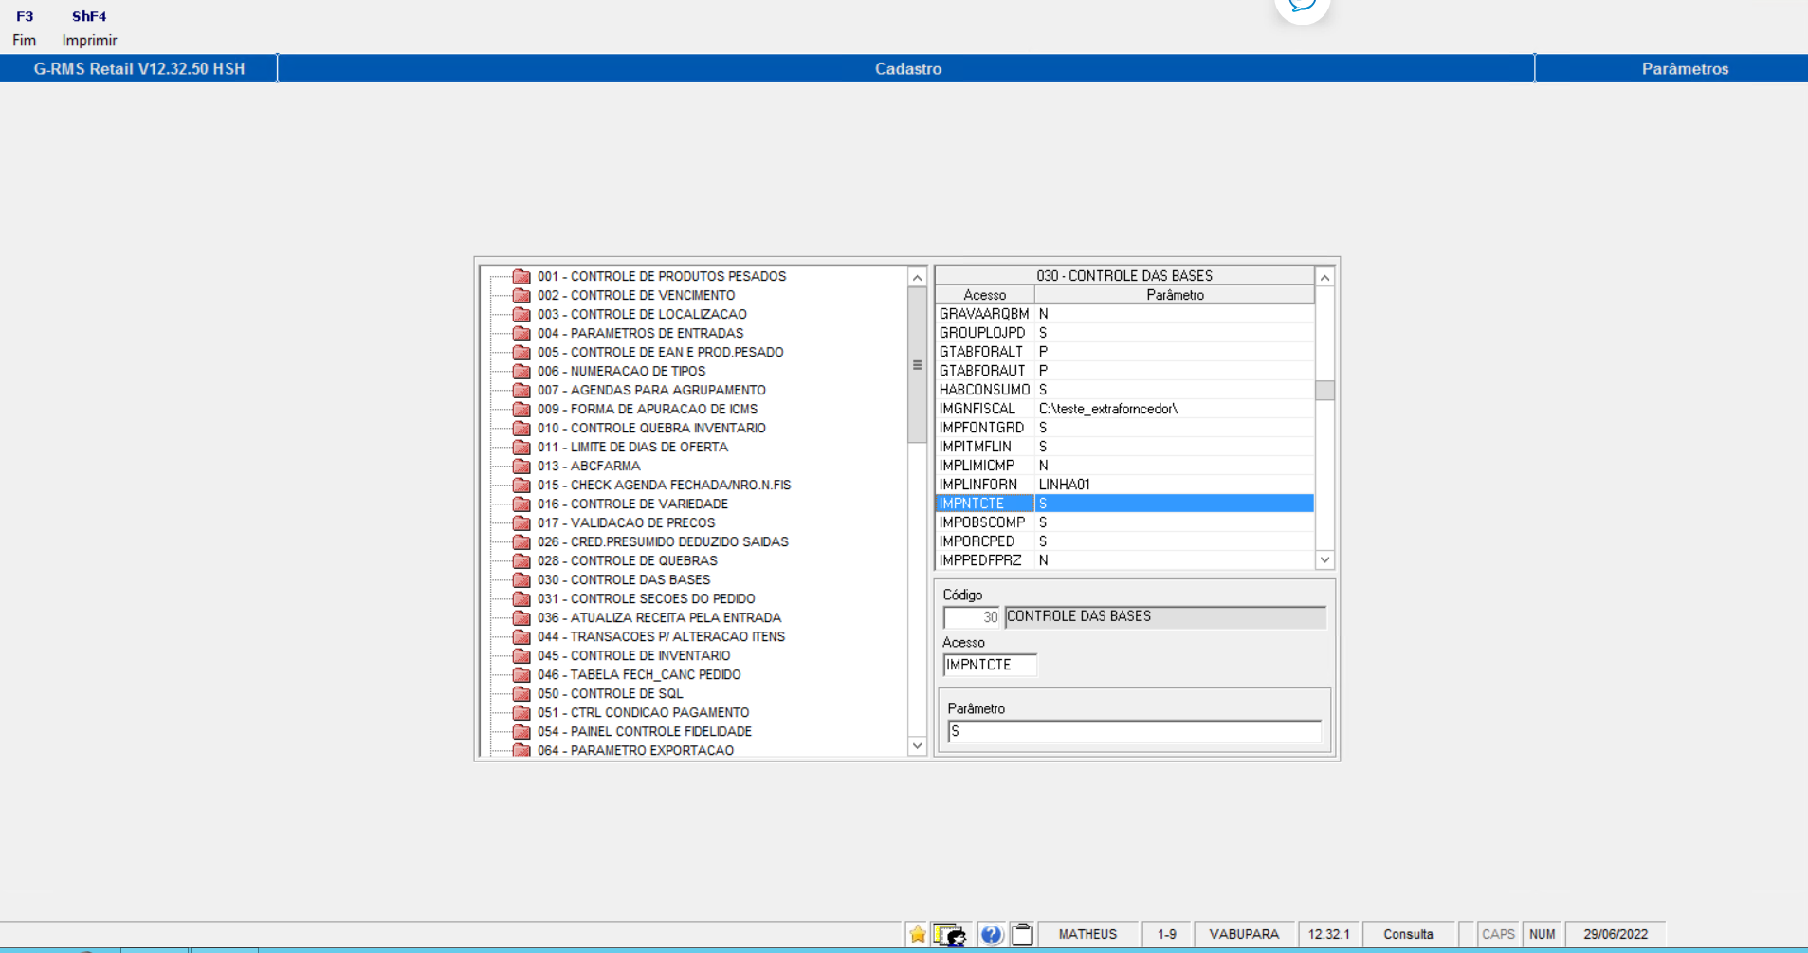This screenshot has height=953, width=1808.
Task: Select 015 - CHECK AGENDA FECHADA/NRO.N.FIS
Action: point(664,485)
